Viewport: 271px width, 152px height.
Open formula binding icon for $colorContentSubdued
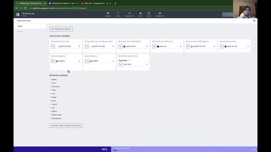[x=188, y=46]
